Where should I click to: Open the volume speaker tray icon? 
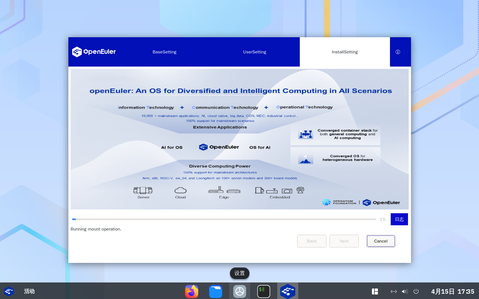tap(405, 291)
